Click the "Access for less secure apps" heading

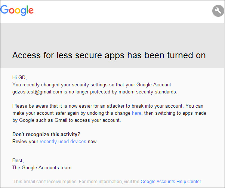click(x=109, y=55)
